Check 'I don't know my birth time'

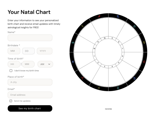coord(11,71)
